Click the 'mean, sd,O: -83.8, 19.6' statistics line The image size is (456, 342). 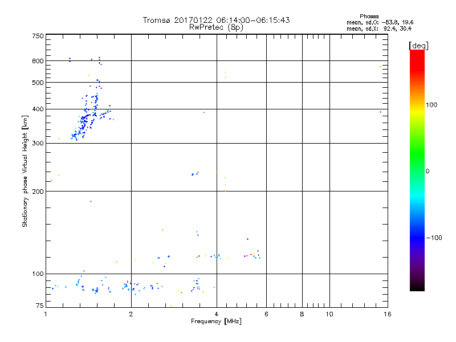coord(380,22)
